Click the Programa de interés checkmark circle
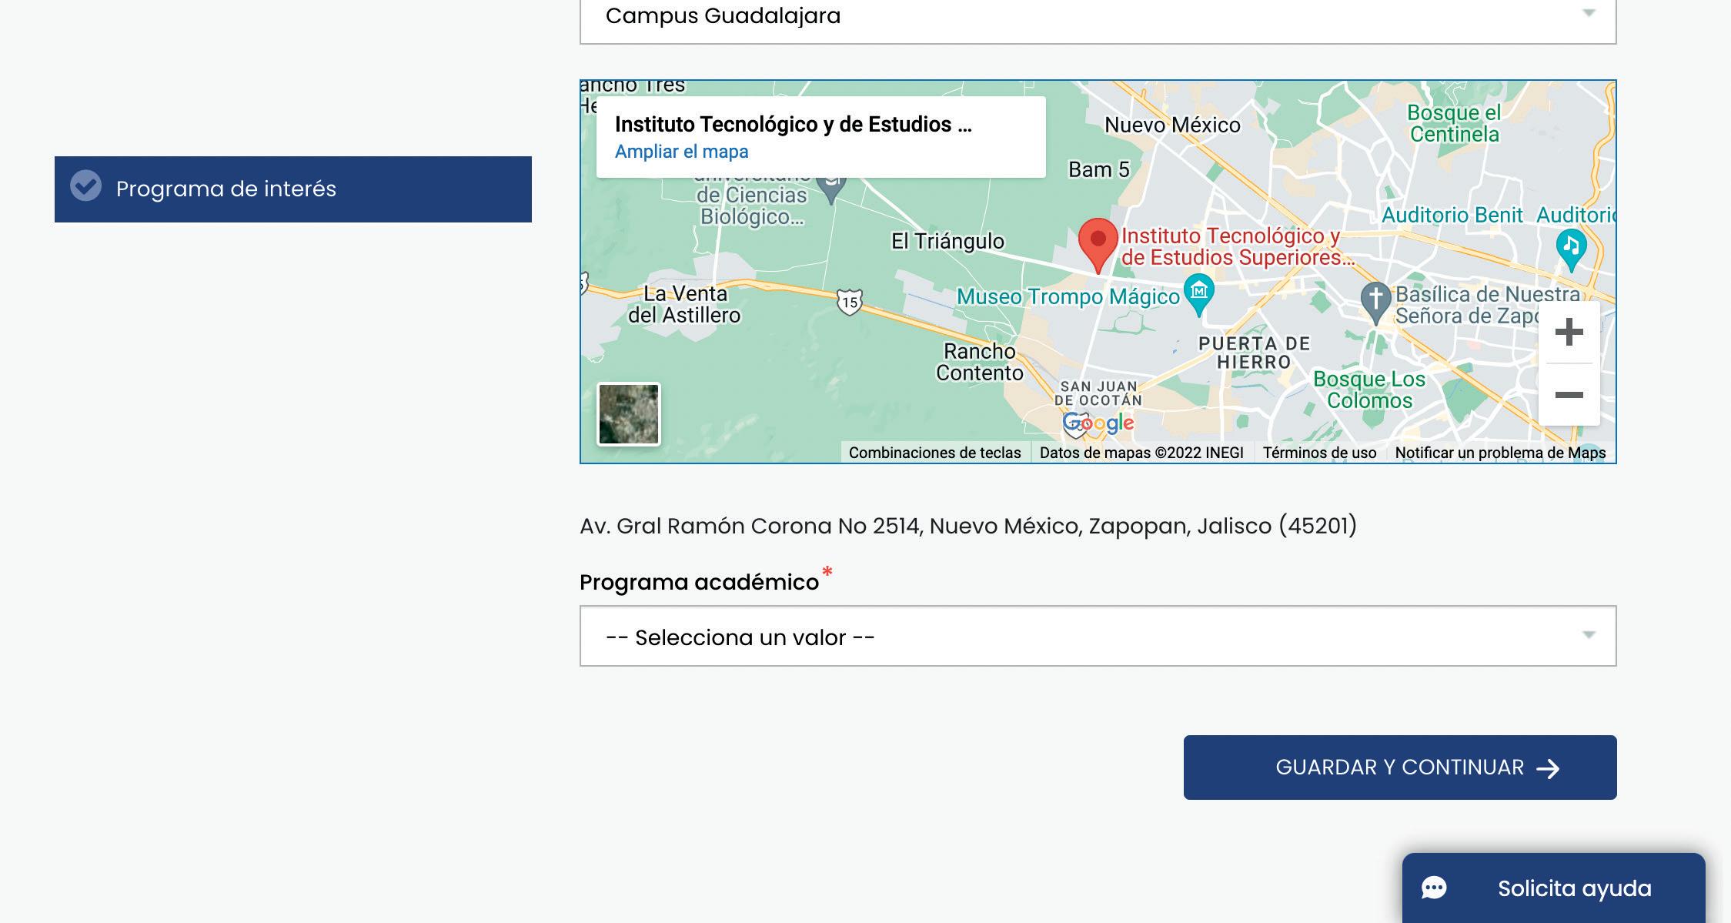Image resolution: width=1731 pixels, height=923 pixels. 85,186
